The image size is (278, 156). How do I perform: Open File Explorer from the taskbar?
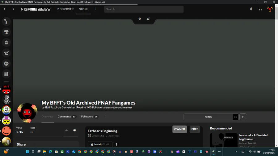pos(45,152)
